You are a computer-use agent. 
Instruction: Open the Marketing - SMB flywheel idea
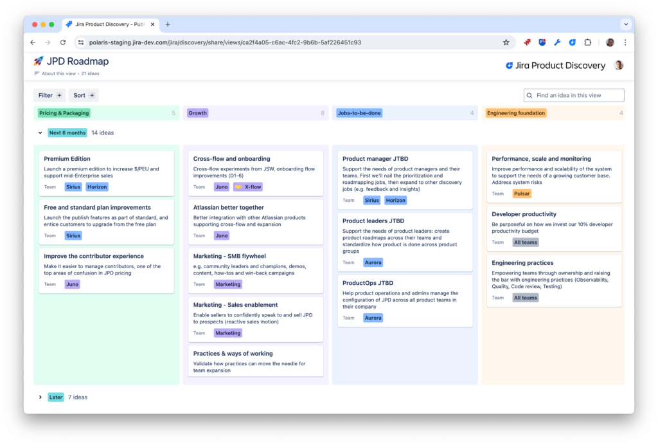tap(256, 271)
